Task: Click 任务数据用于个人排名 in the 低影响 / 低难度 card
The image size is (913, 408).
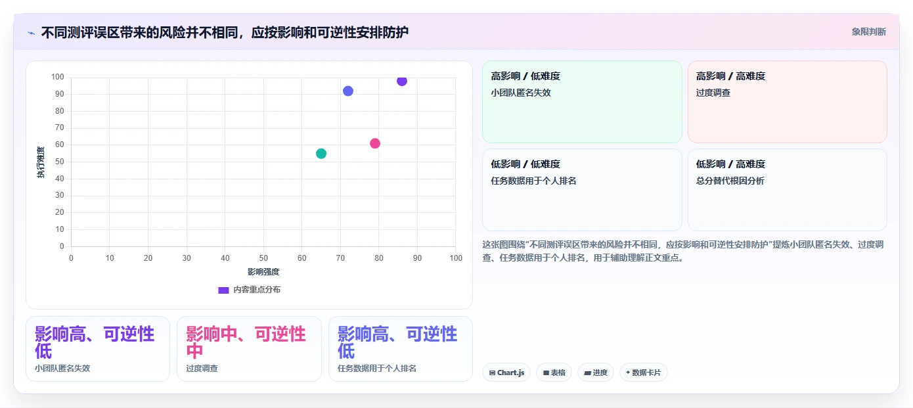Action: click(533, 181)
